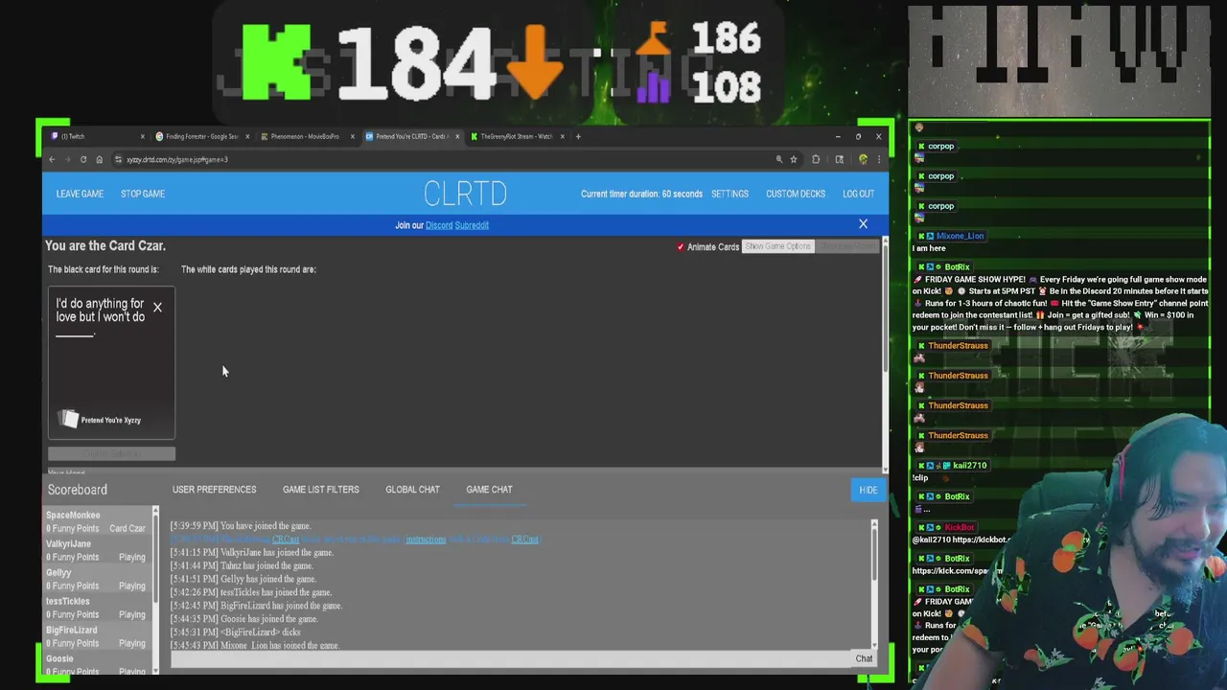Viewport: 1227px width, 690px height.
Task: Click the zoom magnifier icon in address bar
Action: click(x=778, y=159)
